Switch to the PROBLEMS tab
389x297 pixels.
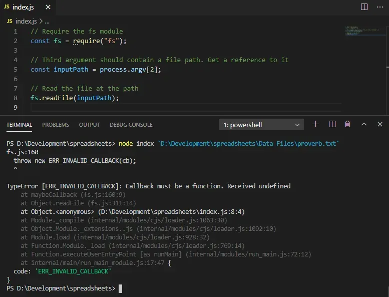[56, 125]
